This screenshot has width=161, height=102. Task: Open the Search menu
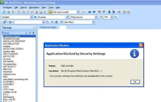(23, 8)
